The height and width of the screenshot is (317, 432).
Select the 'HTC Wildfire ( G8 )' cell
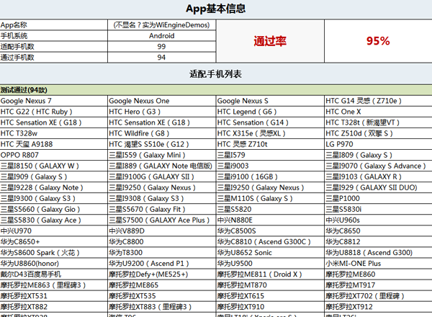coord(161,133)
